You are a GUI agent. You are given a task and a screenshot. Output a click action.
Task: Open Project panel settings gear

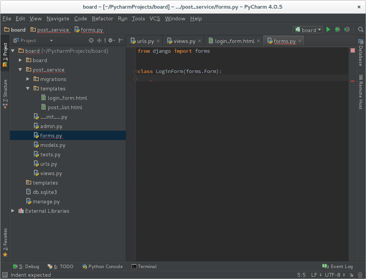(111, 41)
